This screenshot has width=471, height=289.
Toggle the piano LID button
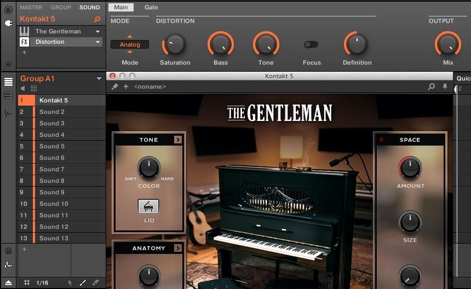click(148, 206)
